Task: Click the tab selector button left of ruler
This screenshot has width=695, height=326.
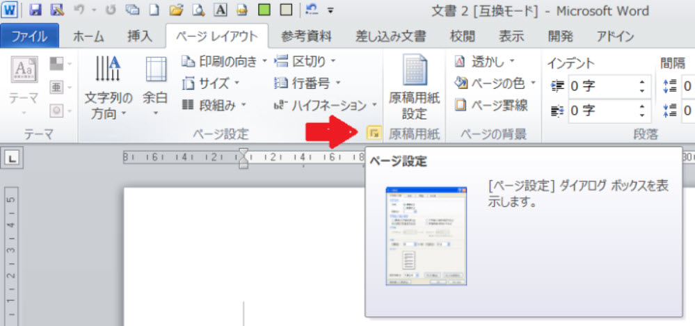Action: click(11, 158)
